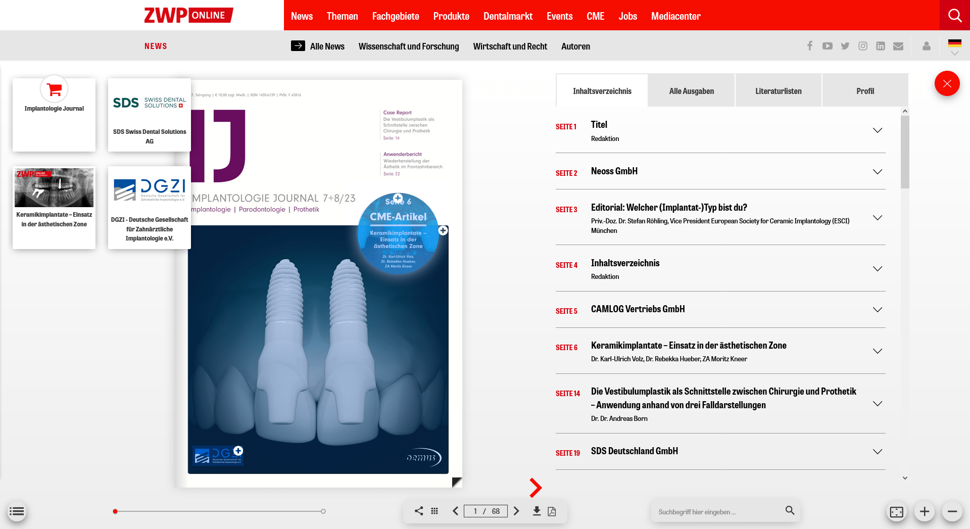Image resolution: width=970 pixels, height=529 pixels.
Task: Click the ZWP Online logo
Action: (188, 15)
